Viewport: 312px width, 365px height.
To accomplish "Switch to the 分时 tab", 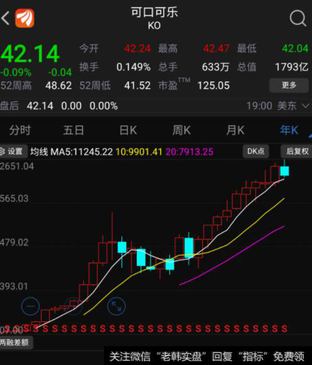I will pos(20,130).
